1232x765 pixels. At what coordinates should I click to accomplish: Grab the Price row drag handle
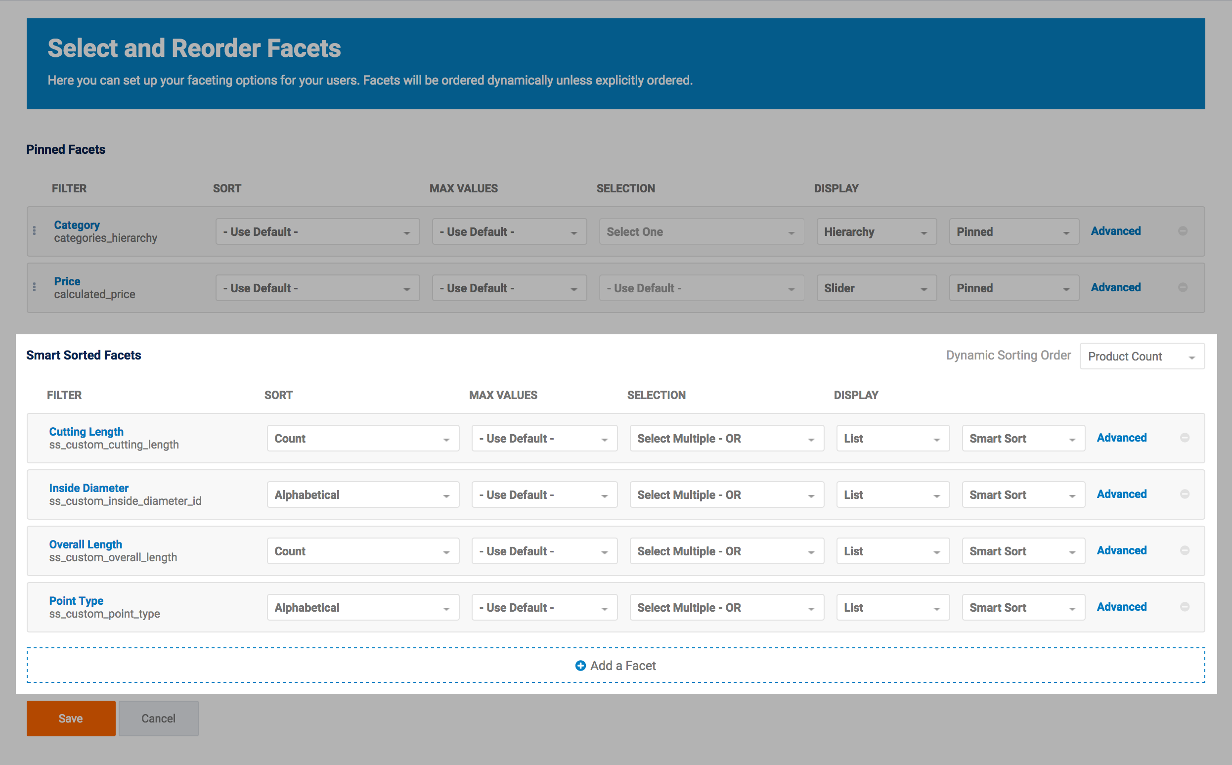pos(35,287)
